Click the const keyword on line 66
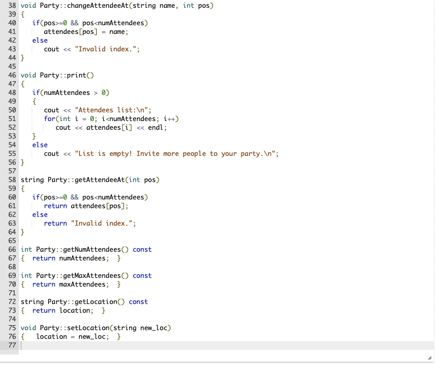The image size is (435, 365). pos(142,249)
